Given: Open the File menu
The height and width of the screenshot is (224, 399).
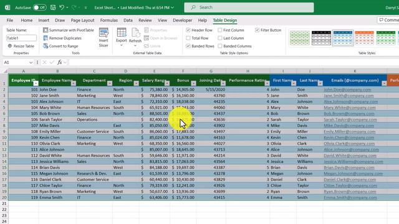Looking at the screenshot, I should 10,20.
